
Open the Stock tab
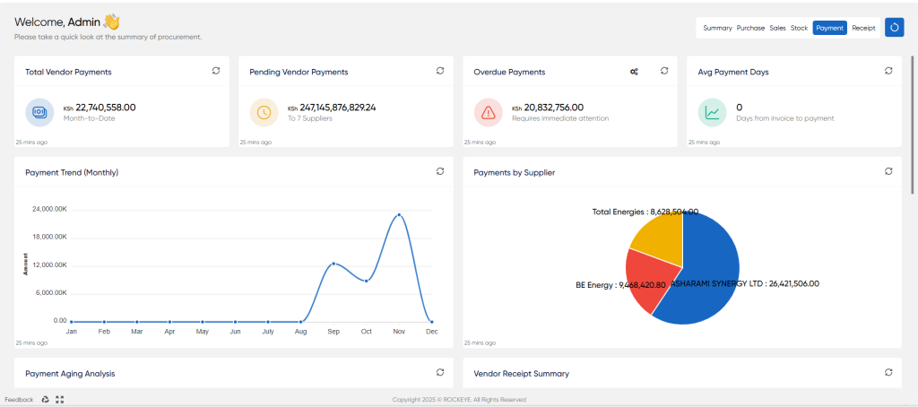tap(799, 28)
